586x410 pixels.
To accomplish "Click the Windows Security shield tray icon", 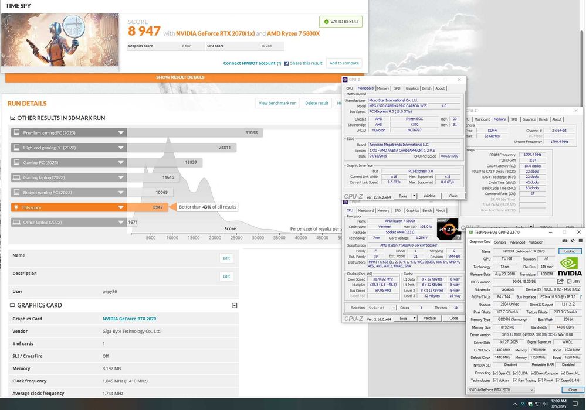I will coord(530,404).
